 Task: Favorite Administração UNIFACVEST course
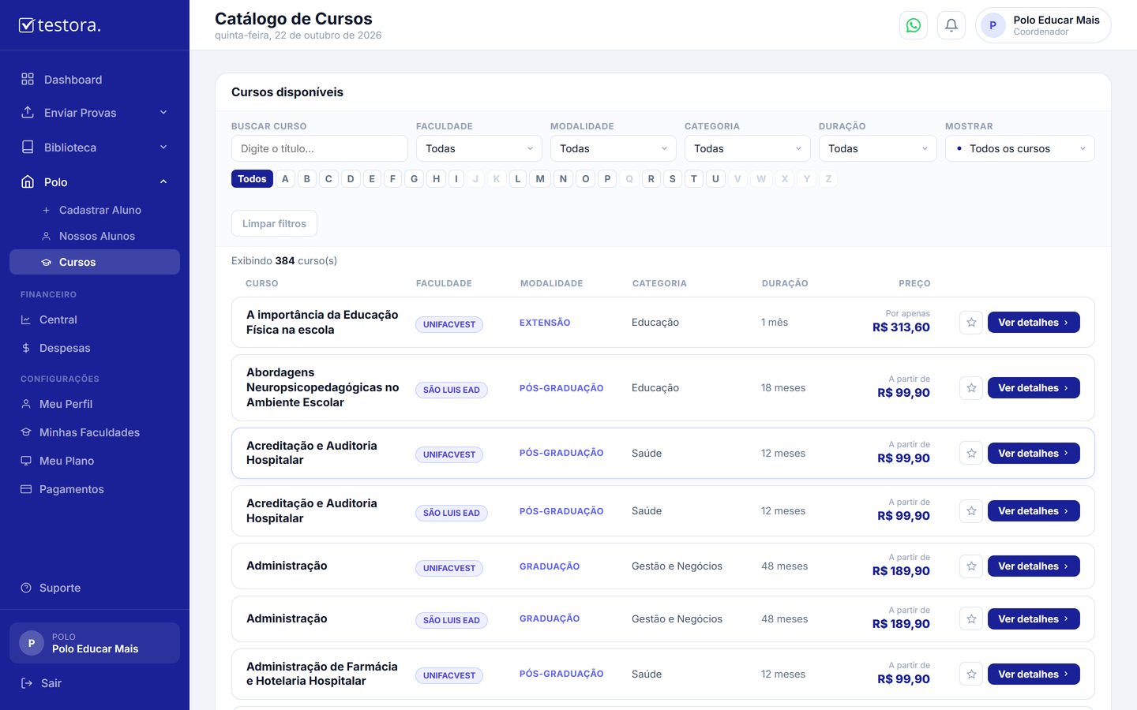971,566
